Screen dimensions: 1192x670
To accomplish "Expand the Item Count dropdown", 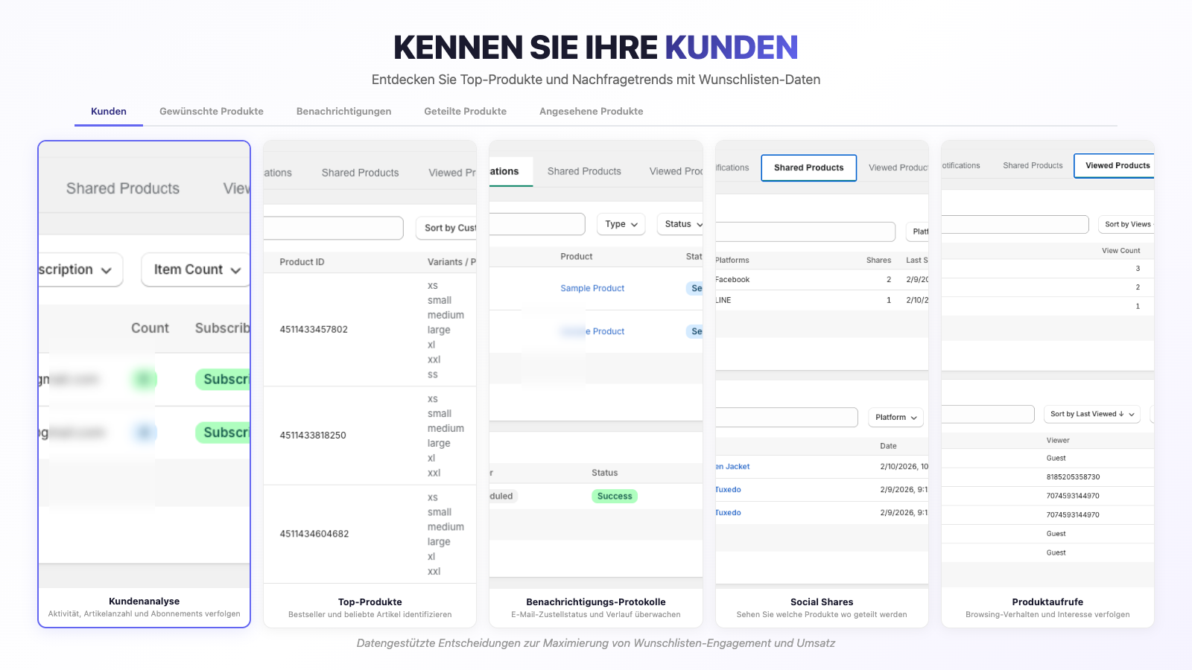I will tap(197, 269).
